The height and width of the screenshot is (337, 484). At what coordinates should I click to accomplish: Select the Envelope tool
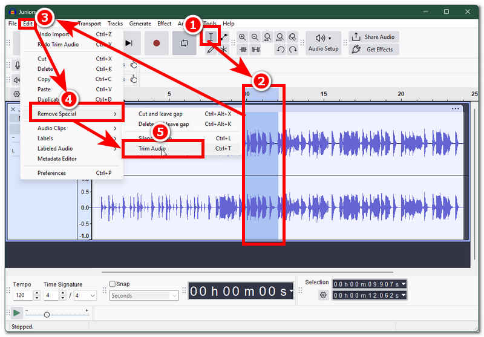(224, 37)
